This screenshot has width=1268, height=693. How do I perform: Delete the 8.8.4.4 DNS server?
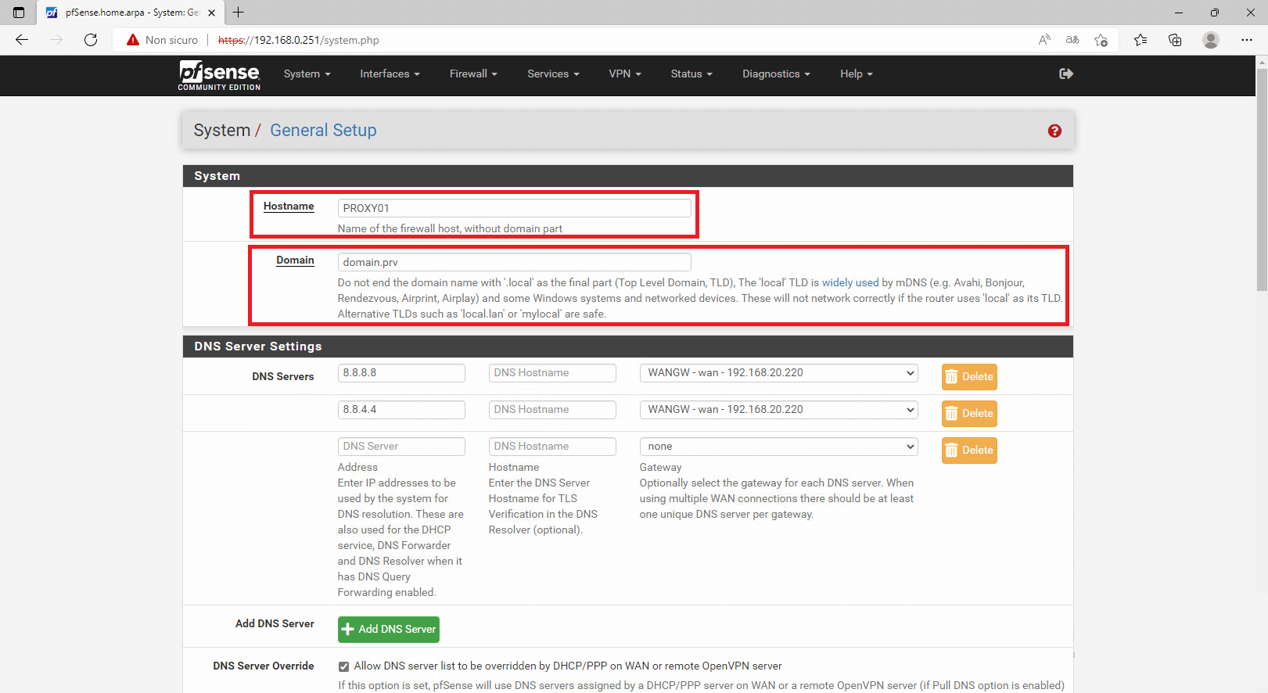coord(969,414)
